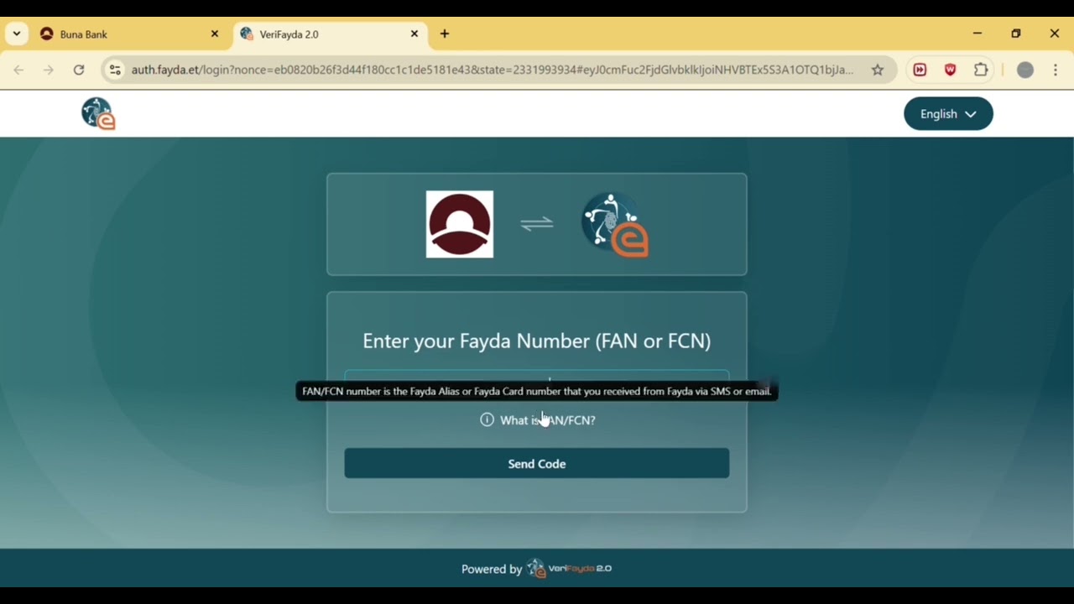Click the exchange arrows between logos

tap(537, 224)
